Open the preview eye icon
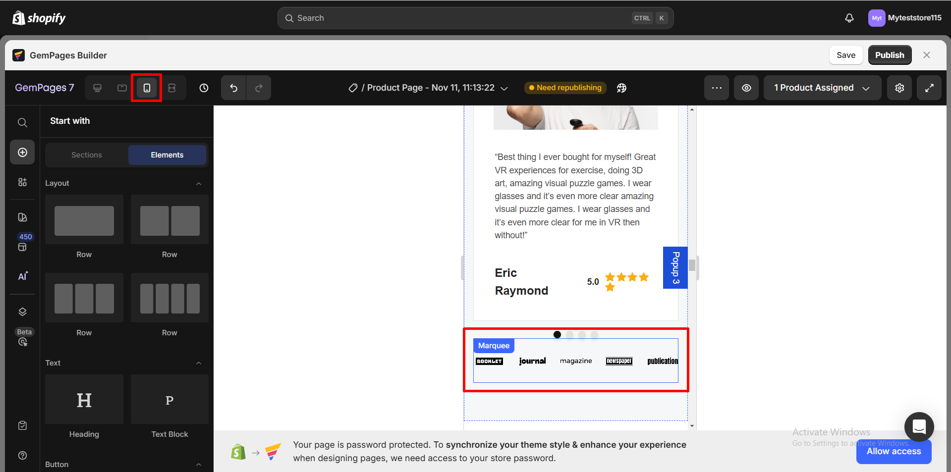This screenshot has width=951, height=472. [746, 88]
